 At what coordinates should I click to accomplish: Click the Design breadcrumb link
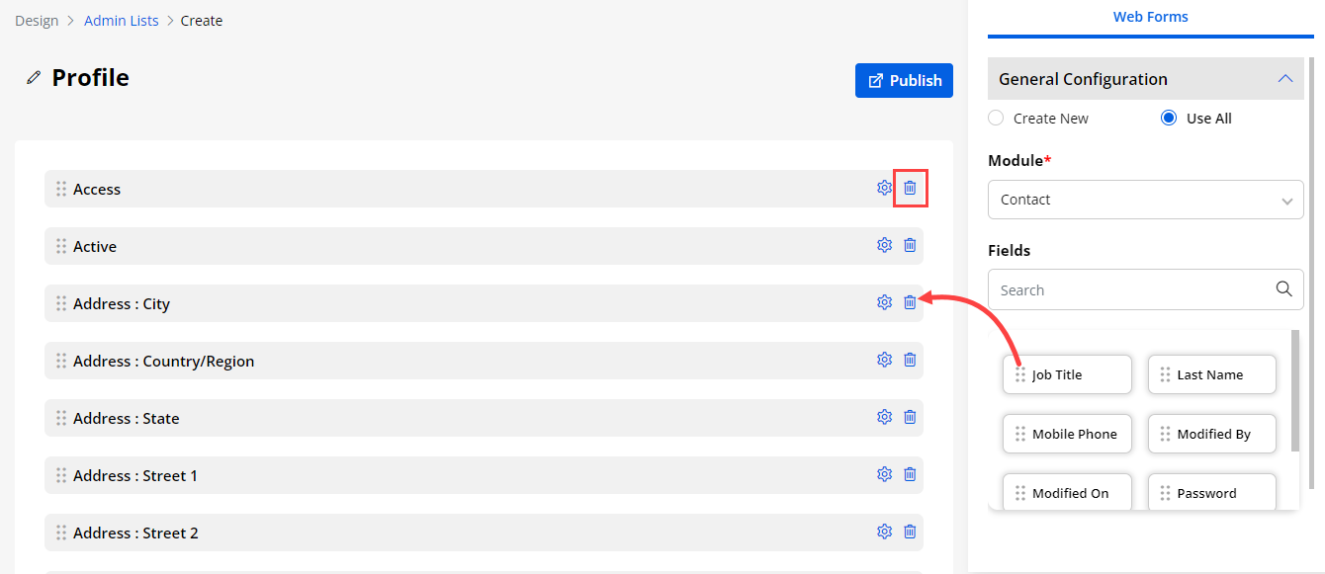click(x=37, y=21)
